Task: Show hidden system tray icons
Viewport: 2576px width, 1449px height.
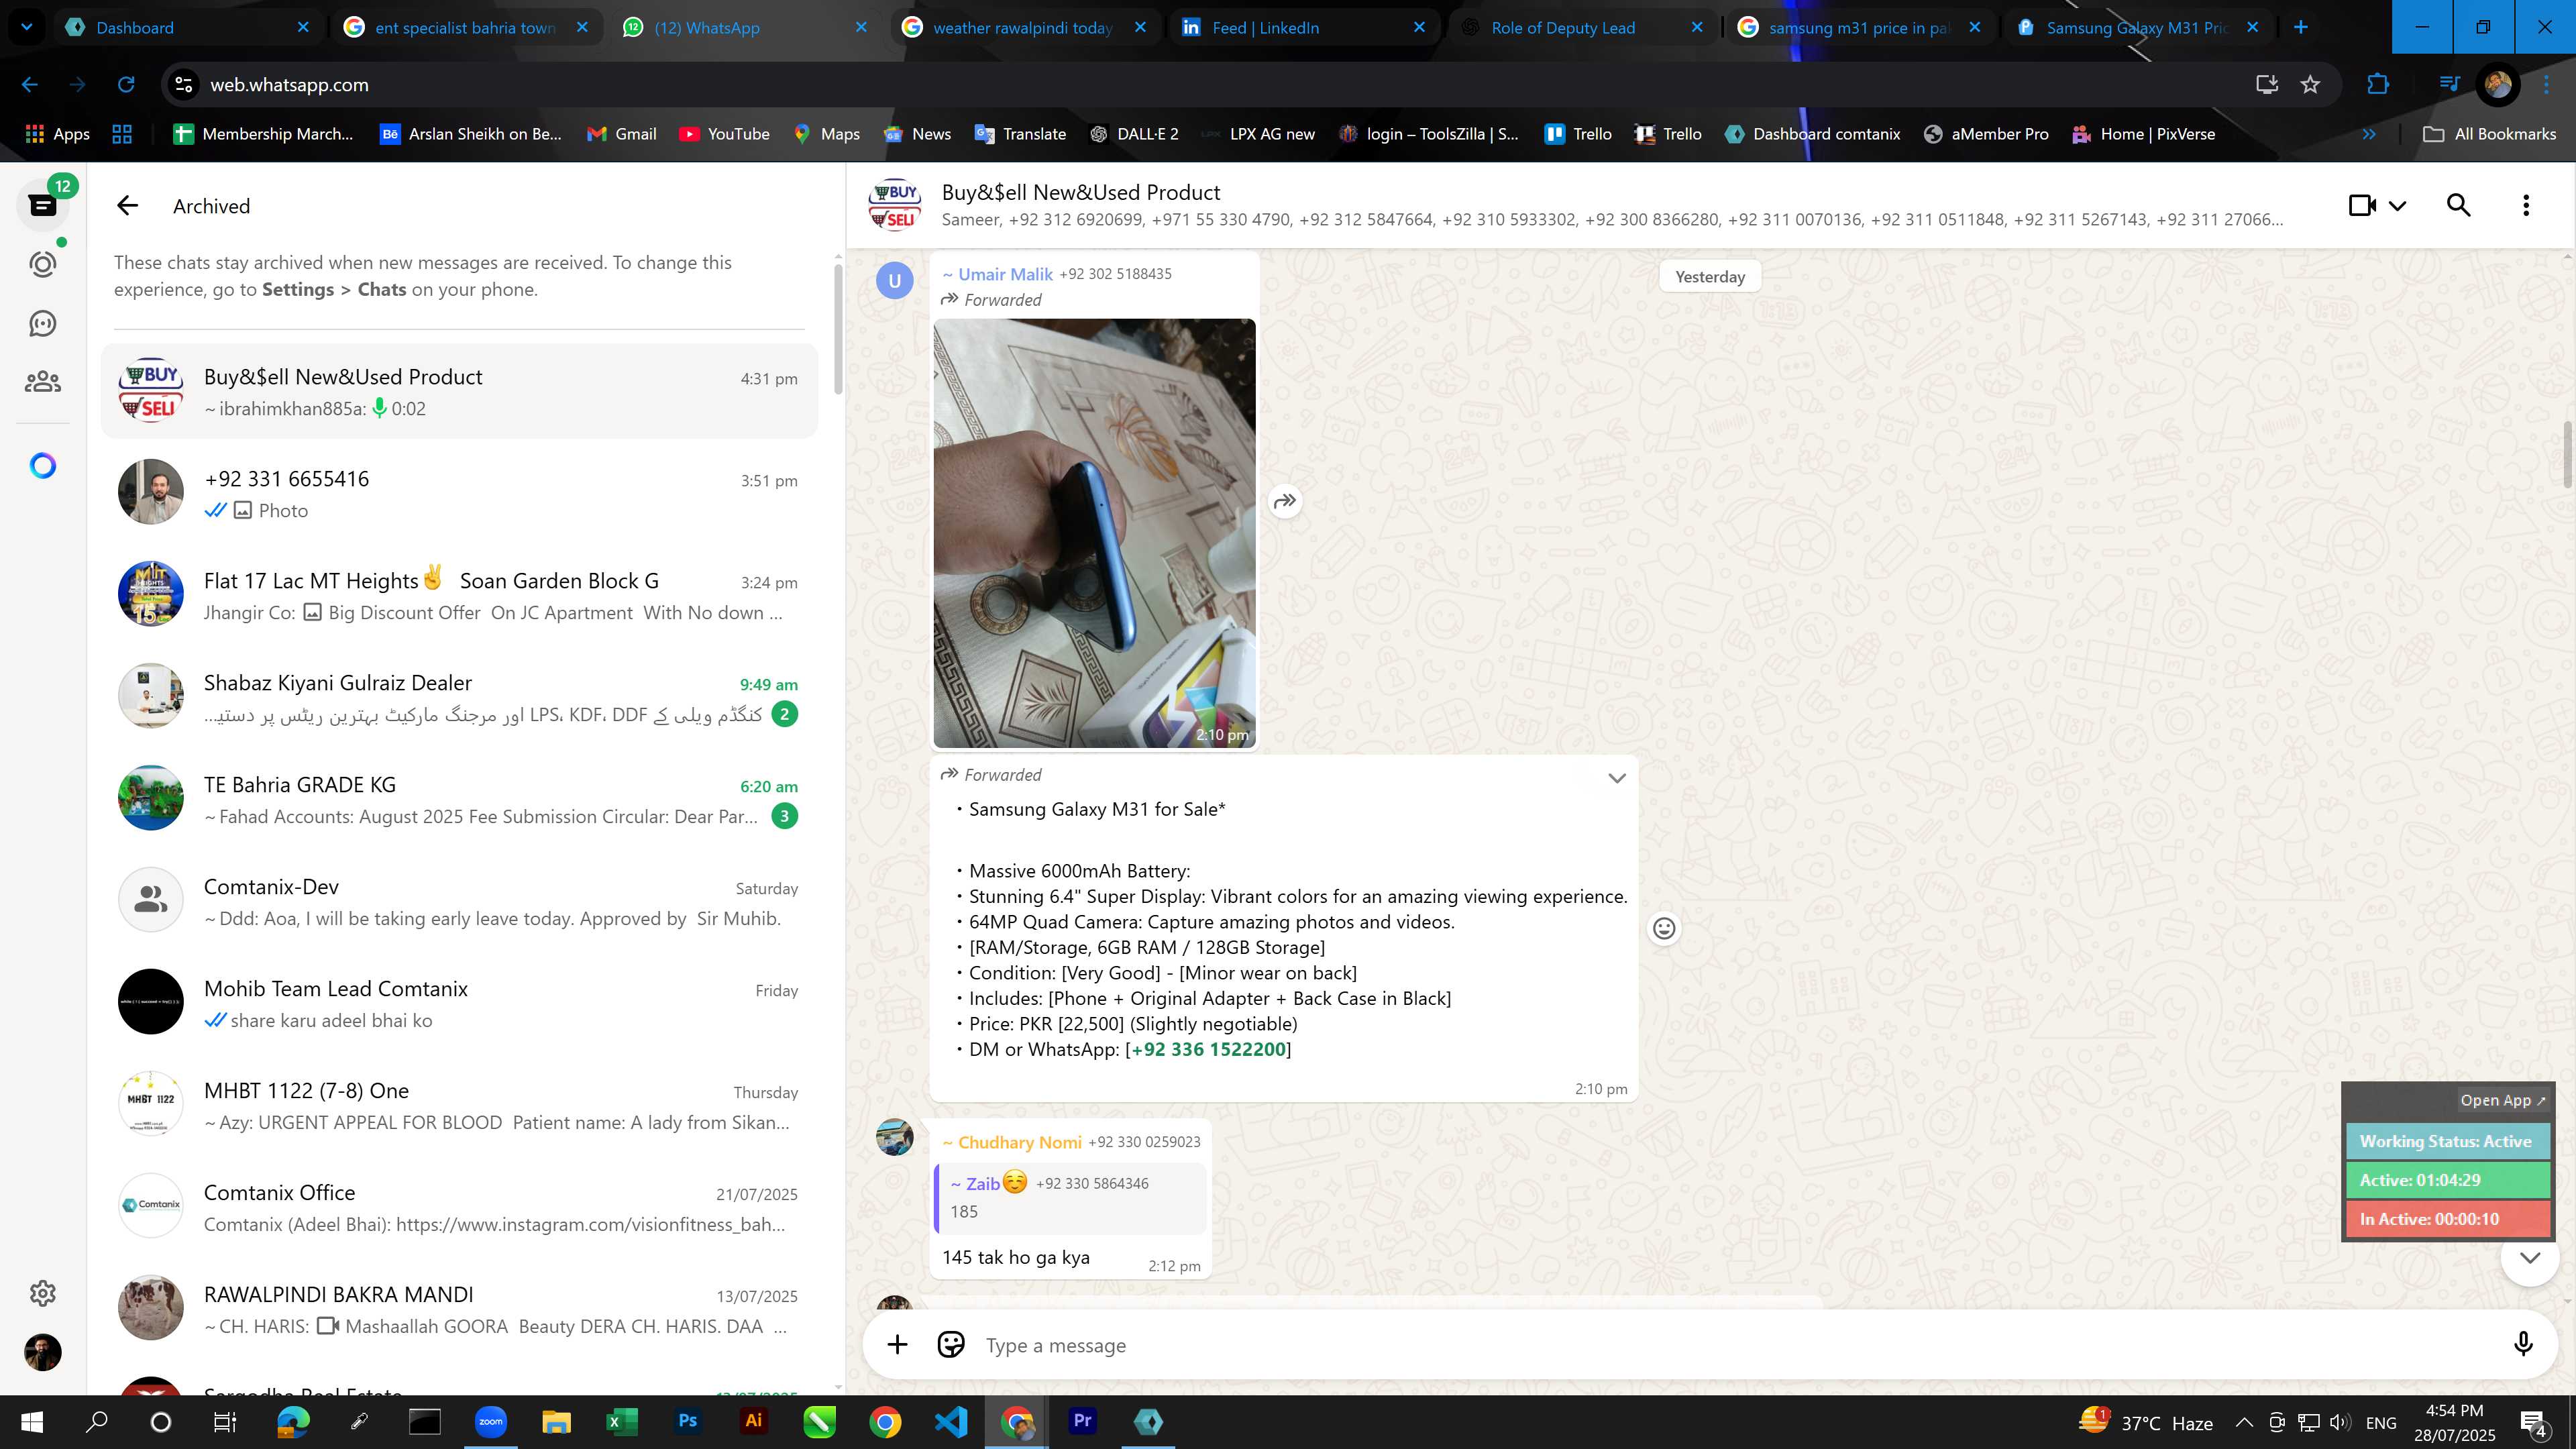Action: tap(2244, 1422)
